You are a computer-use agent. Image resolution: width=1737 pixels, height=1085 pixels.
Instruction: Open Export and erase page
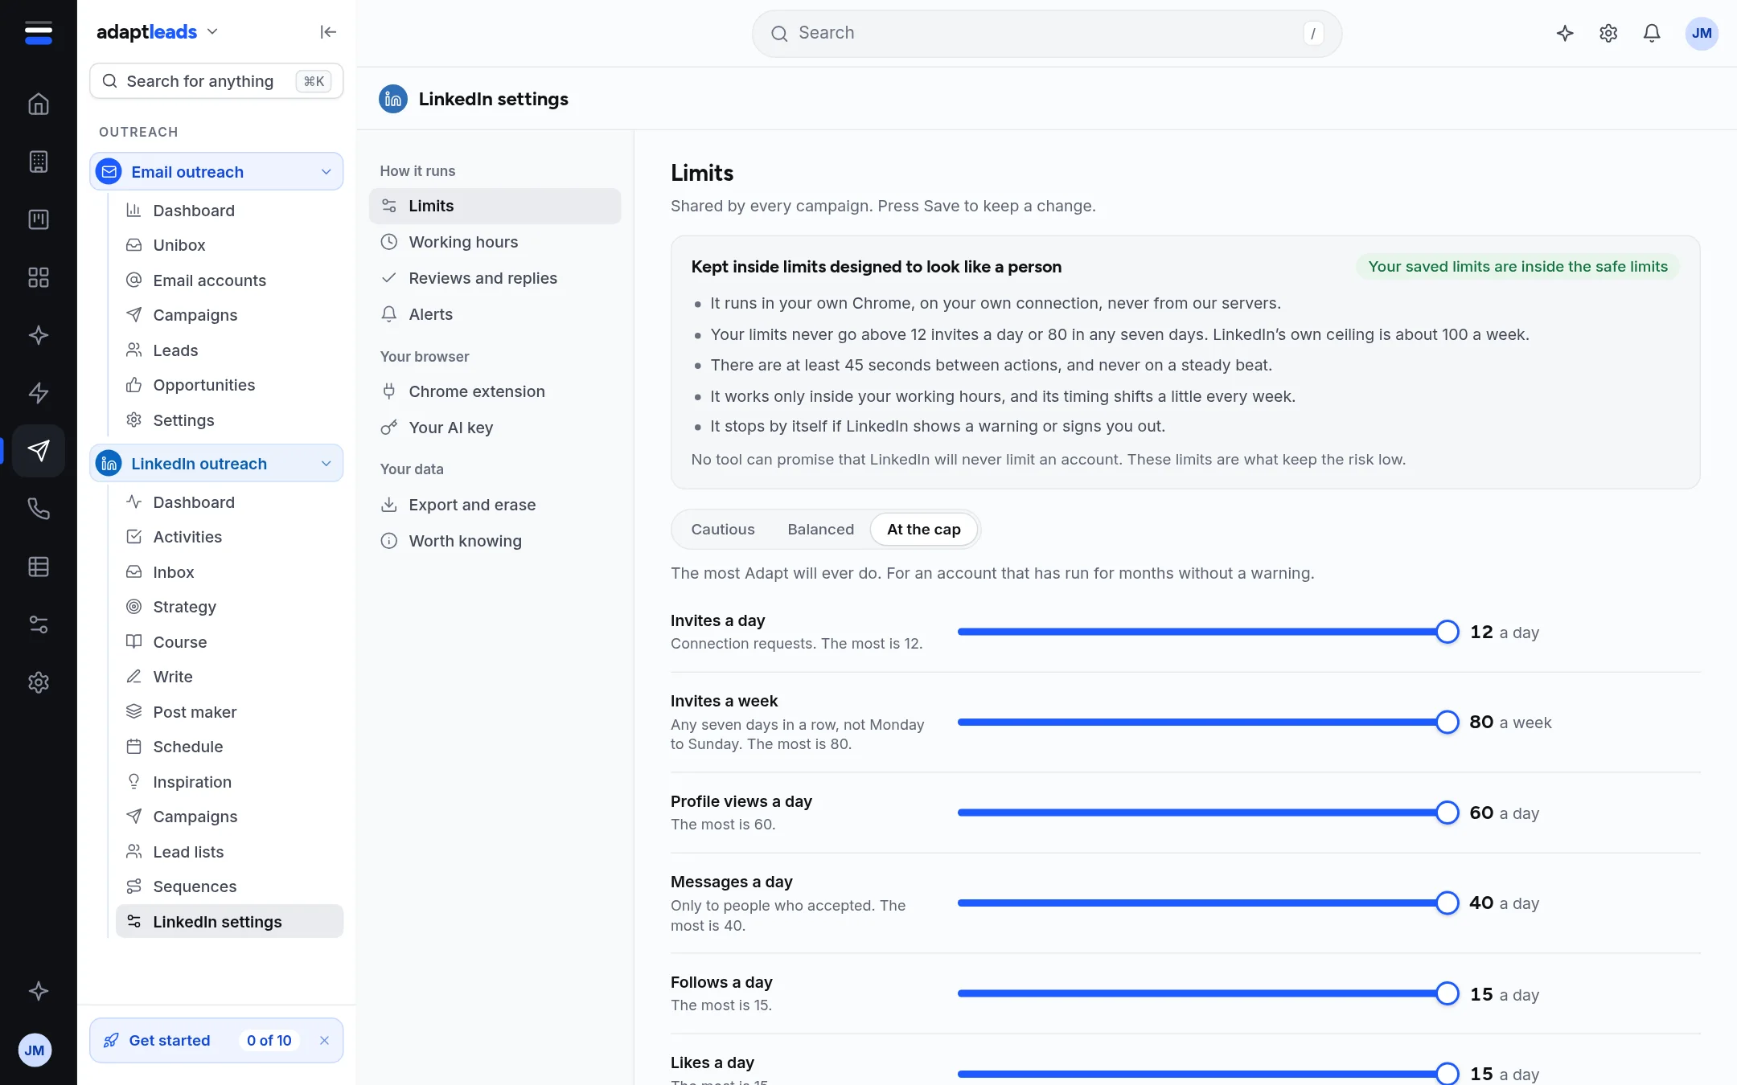pos(495,505)
